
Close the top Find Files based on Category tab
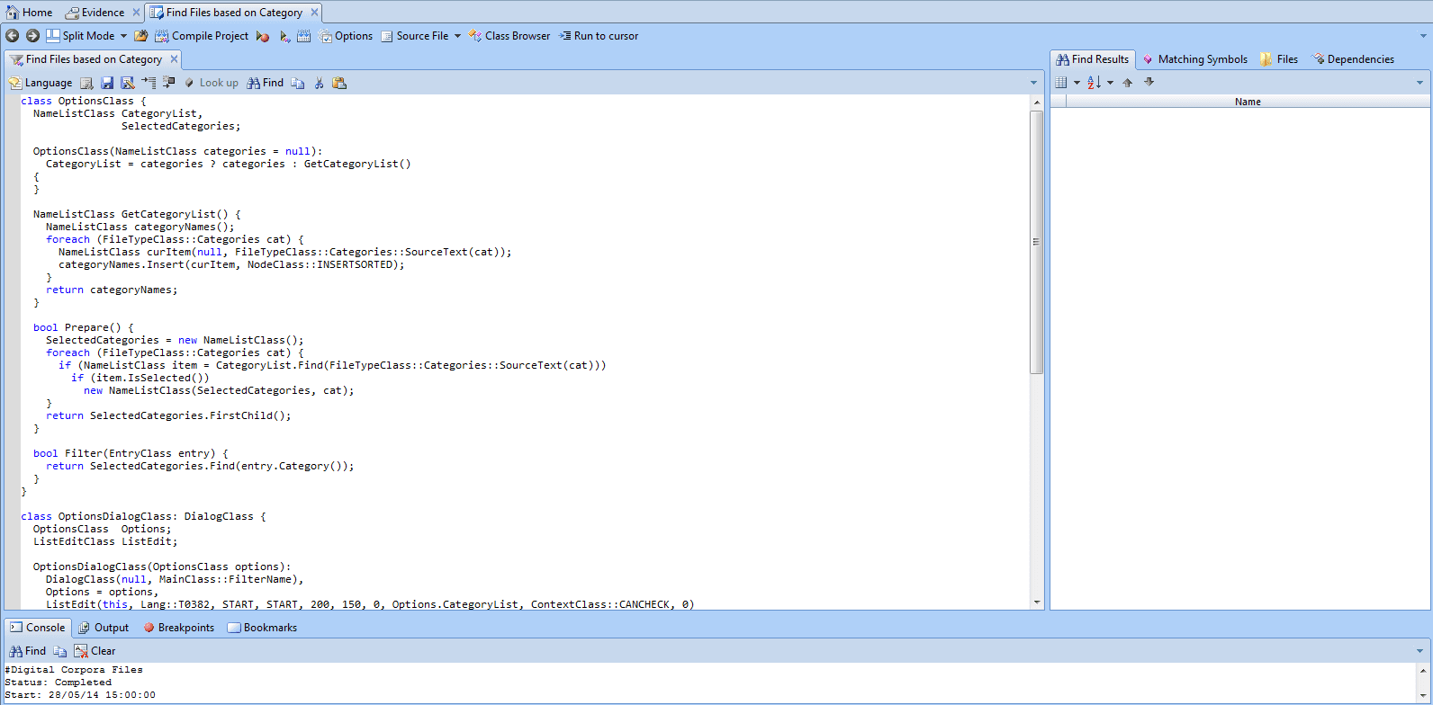(x=314, y=13)
